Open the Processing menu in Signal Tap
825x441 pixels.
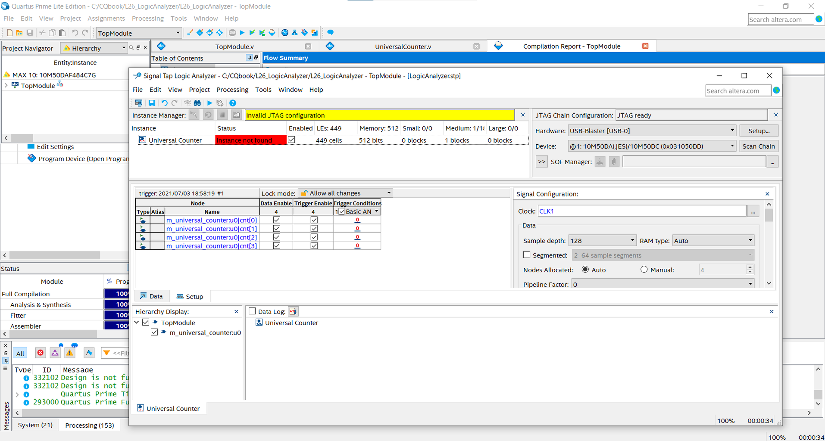(232, 90)
